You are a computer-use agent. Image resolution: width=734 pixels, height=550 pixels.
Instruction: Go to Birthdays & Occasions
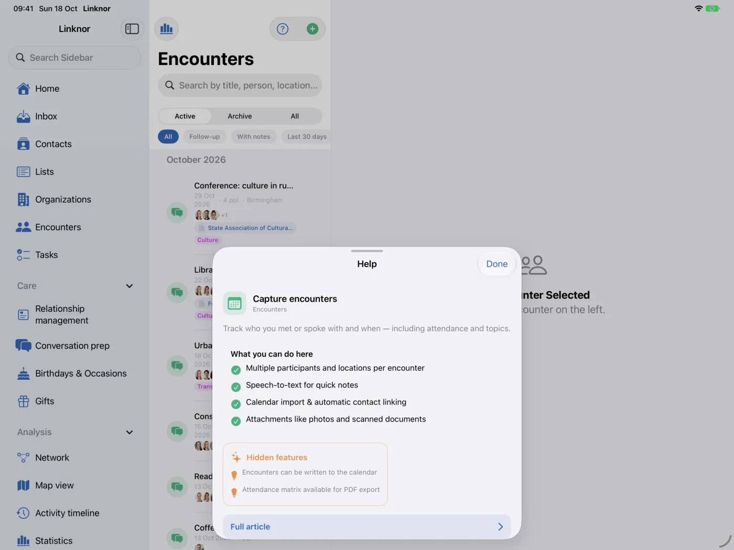click(x=74, y=373)
